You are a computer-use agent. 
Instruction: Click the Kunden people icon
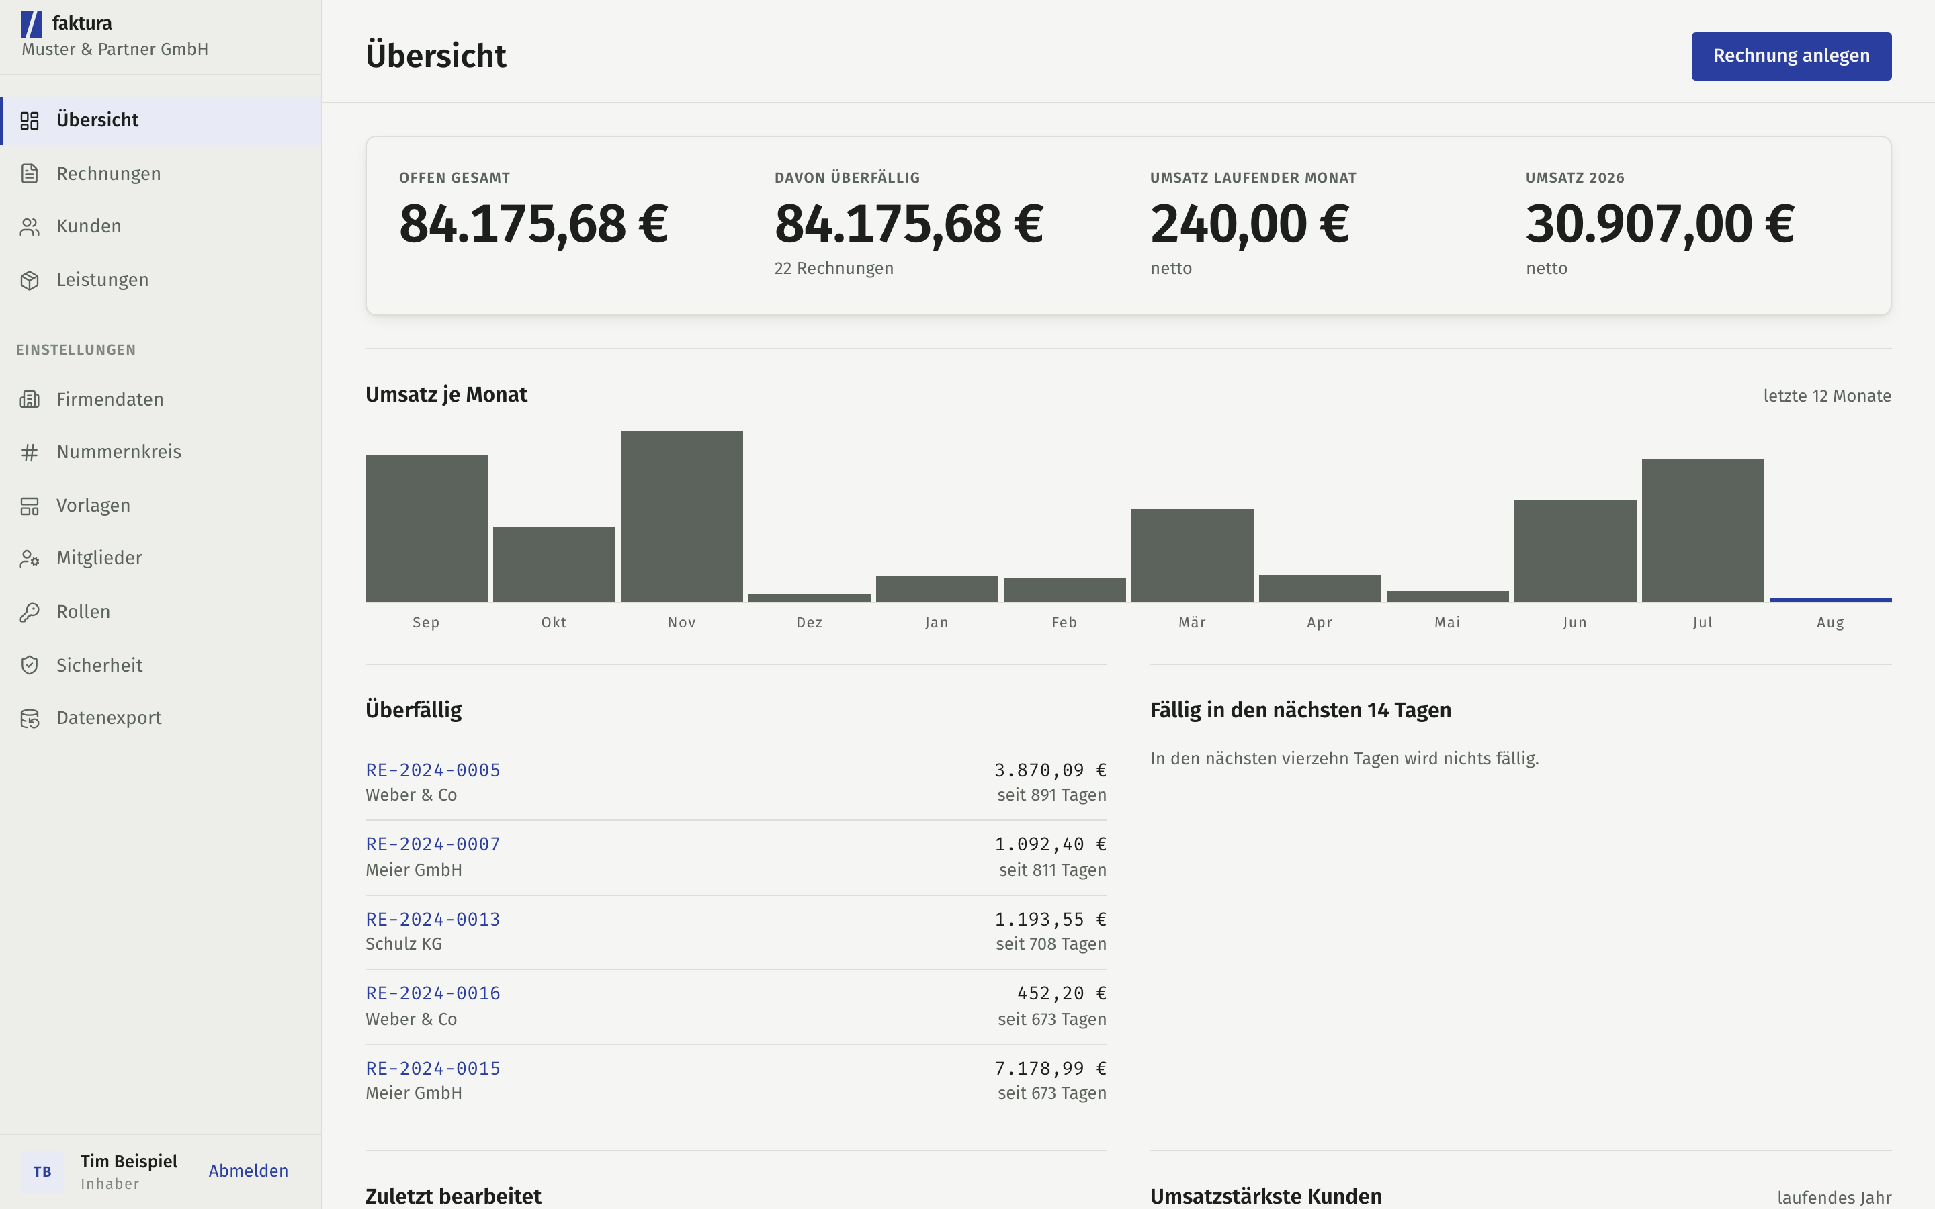pos(30,227)
